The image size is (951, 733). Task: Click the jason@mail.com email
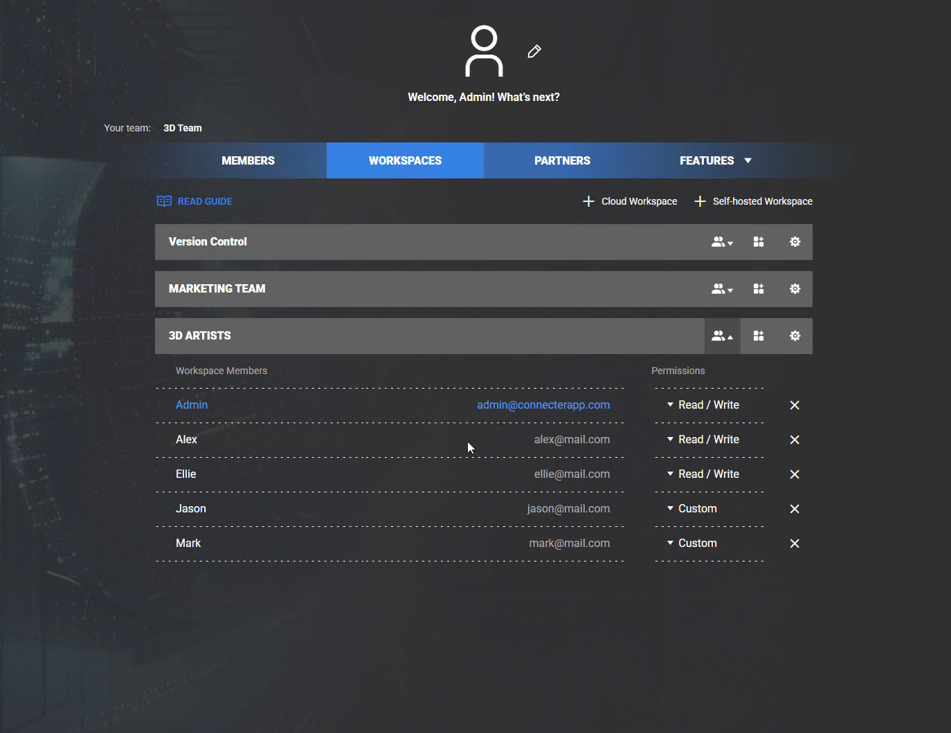(x=568, y=509)
